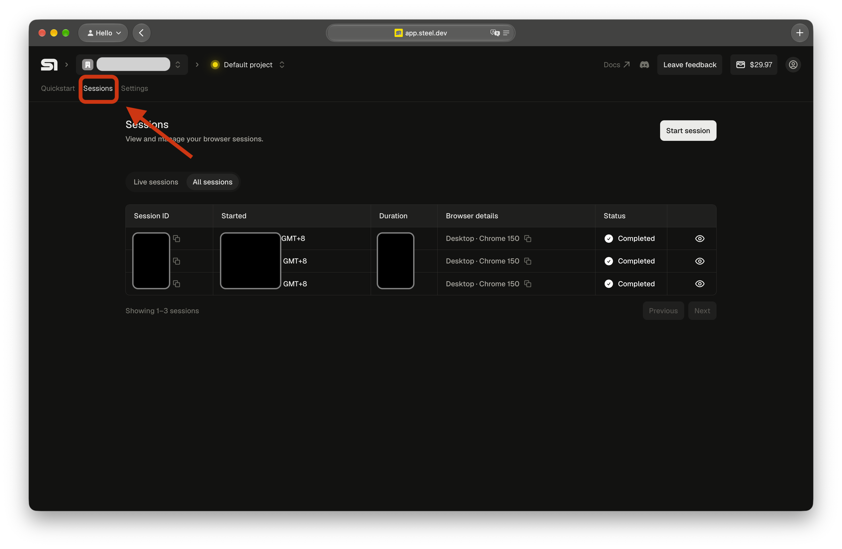Viewport: 842px width, 549px height.
Task: Open the Hello profile dropdown
Action: point(103,33)
